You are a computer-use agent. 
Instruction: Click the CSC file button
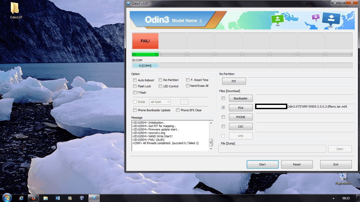pyautogui.click(x=241, y=127)
